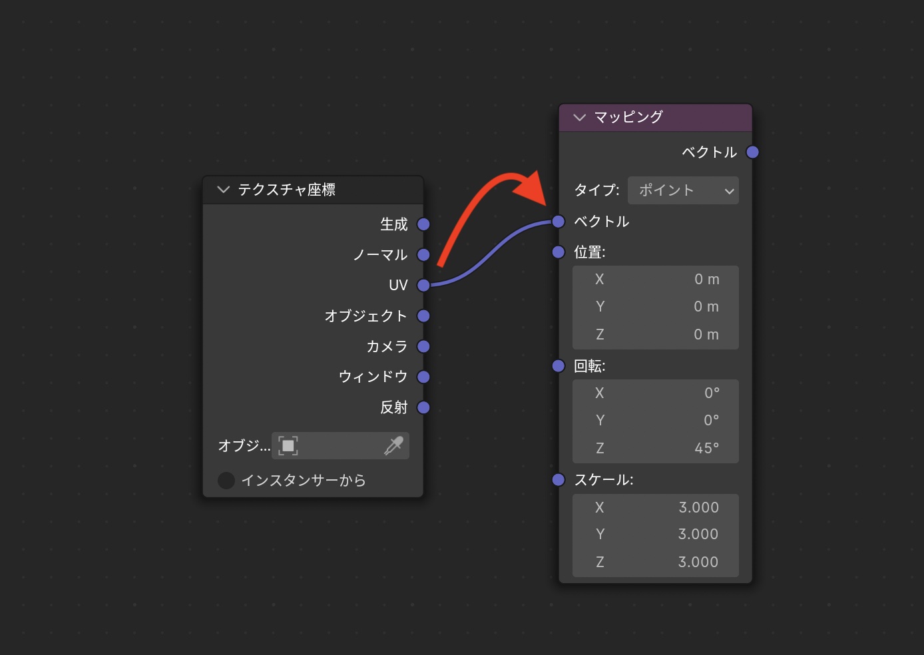This screenshot has width=924, height=655.
Task: Click the スケール X value field
Action: pos(655,507)
